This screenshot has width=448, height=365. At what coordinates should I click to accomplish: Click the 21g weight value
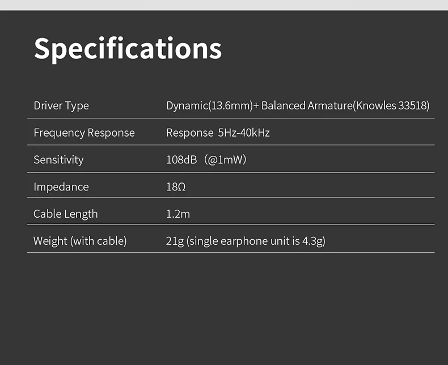pyautogui.click(x=175, y=241)
